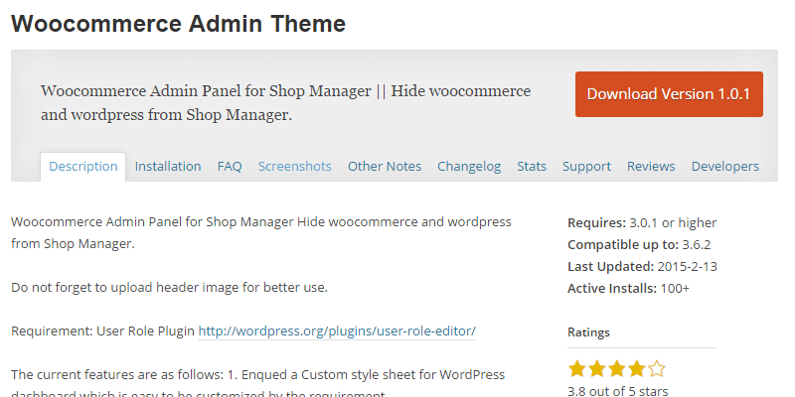
Task: Open the Reviews tab
Action: 651,167
